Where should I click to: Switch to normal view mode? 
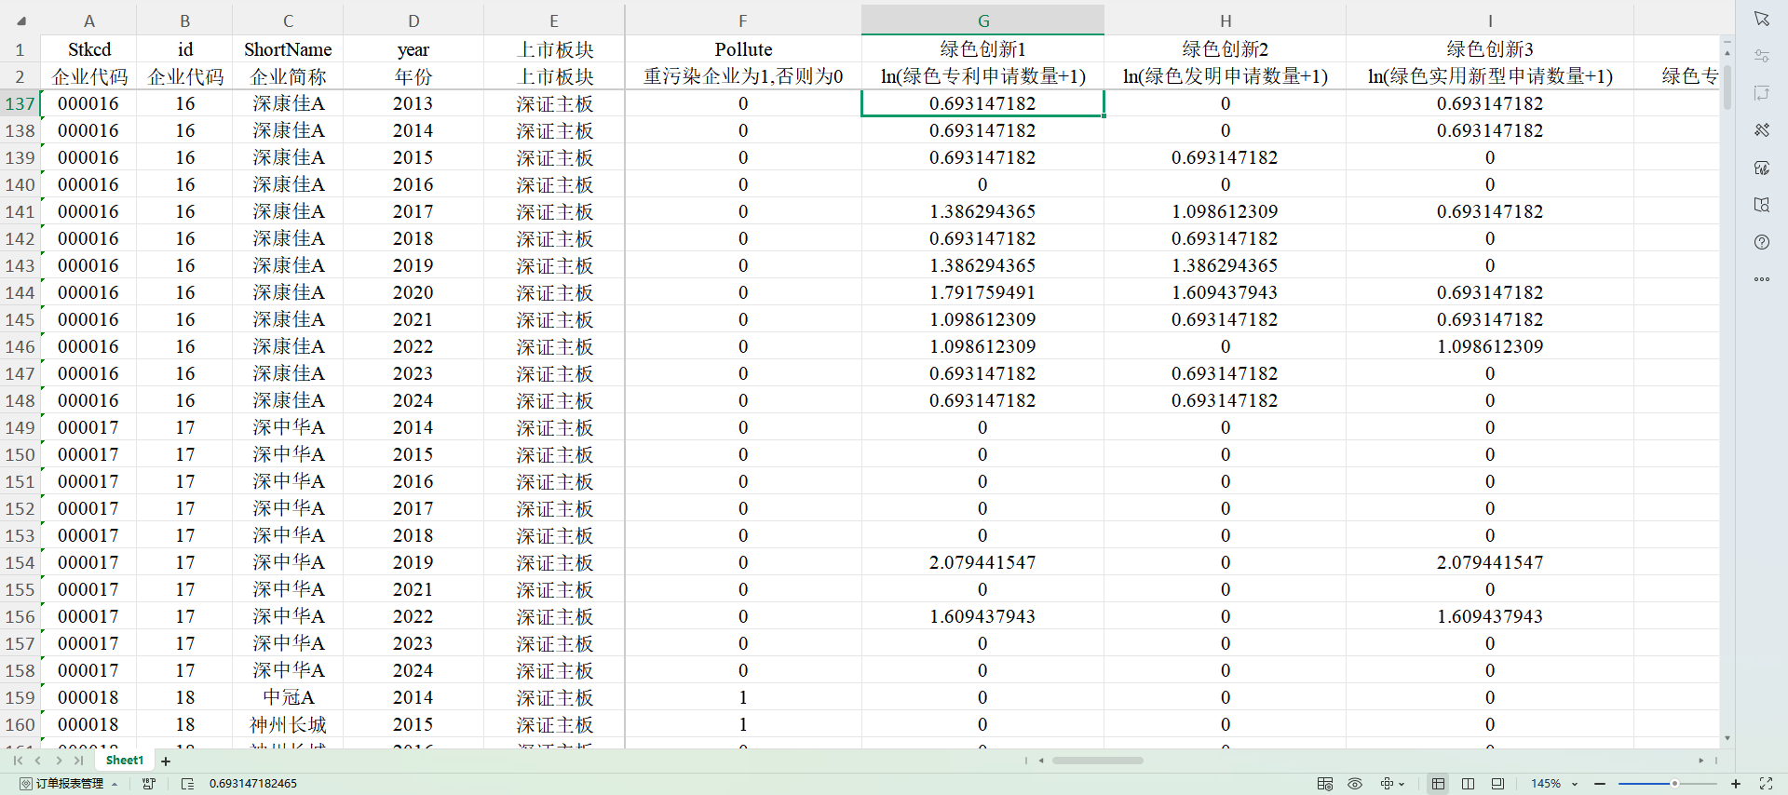click(1438, 784)
